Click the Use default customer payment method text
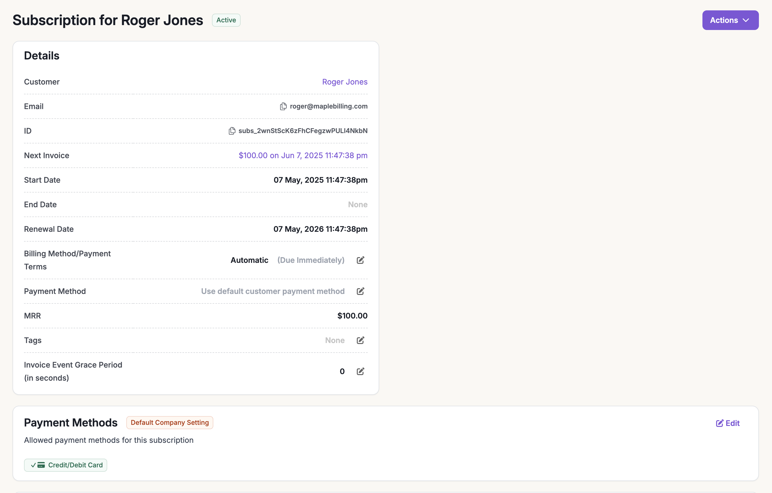772x493 pixels. tap(273, 291)
